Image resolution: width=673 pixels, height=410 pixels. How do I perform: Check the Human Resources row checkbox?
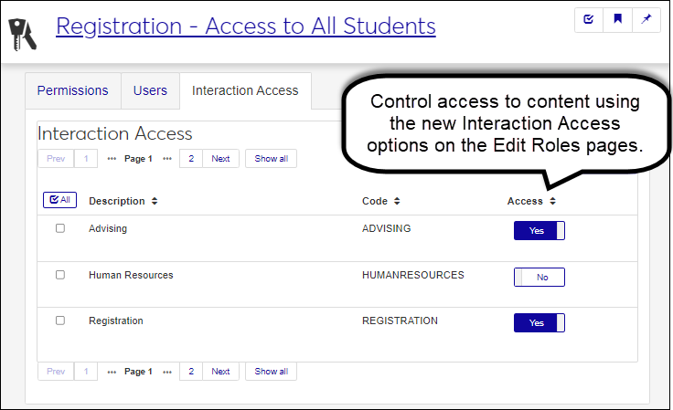click(x=60, y=275)
